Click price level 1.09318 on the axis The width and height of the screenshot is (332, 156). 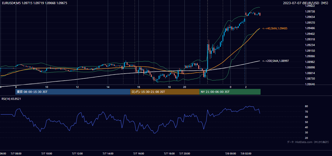click(310, 39)
